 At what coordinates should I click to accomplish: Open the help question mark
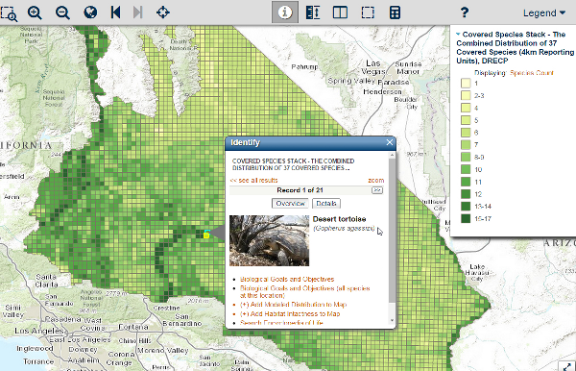coord(465,12)
